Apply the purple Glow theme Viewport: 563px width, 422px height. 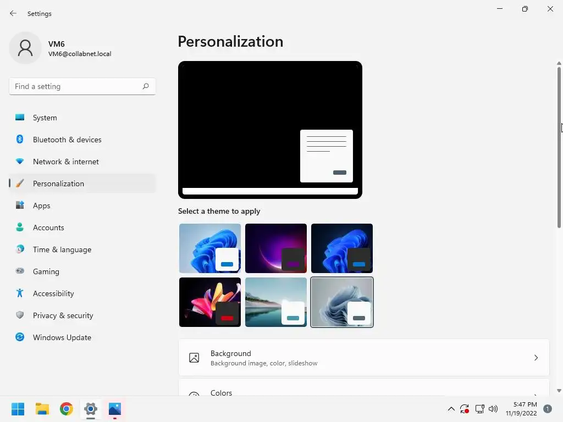[276, 248]
